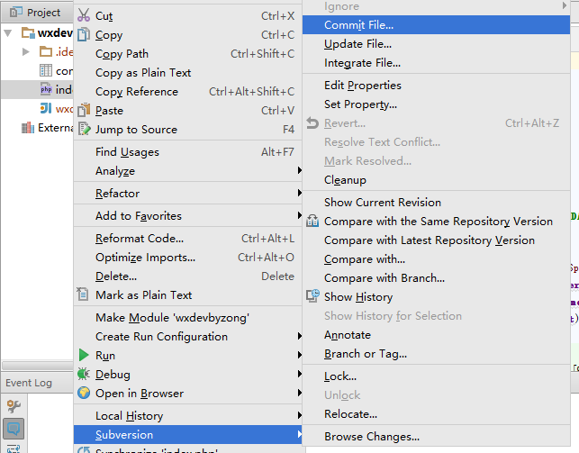Click the table file icon in project tree
Screen dimensions: 579x453
46,70
